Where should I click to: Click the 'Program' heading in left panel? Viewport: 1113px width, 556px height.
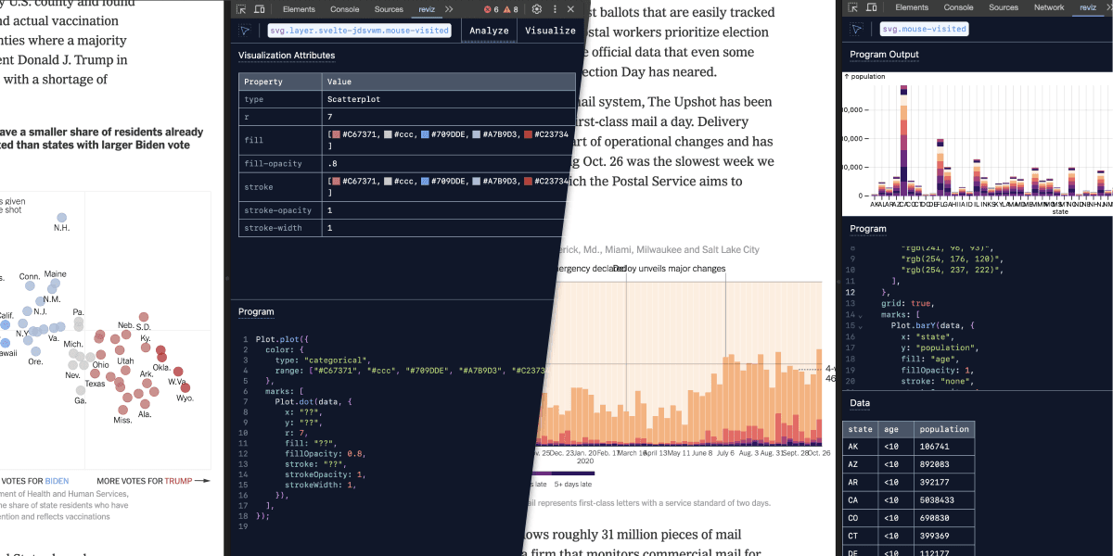[x=256, y=312]
